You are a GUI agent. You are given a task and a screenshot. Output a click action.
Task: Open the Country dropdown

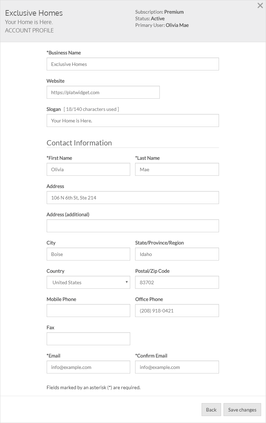(88, 282)
